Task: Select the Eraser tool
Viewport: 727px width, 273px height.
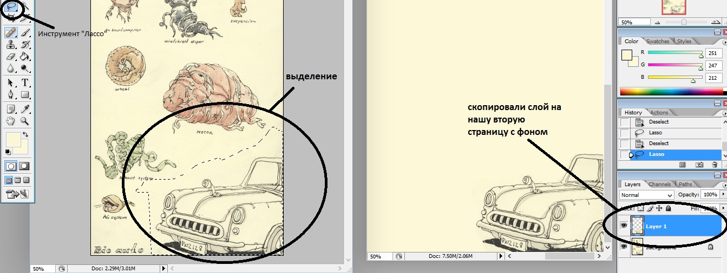Action: coord(10,56)
